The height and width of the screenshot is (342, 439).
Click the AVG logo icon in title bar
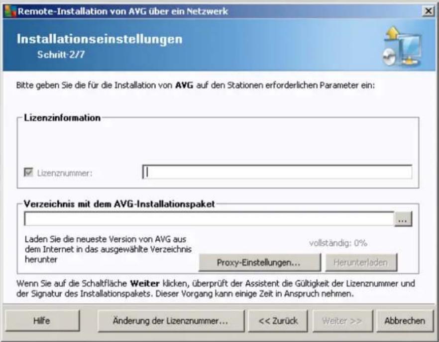coord(10,11)
